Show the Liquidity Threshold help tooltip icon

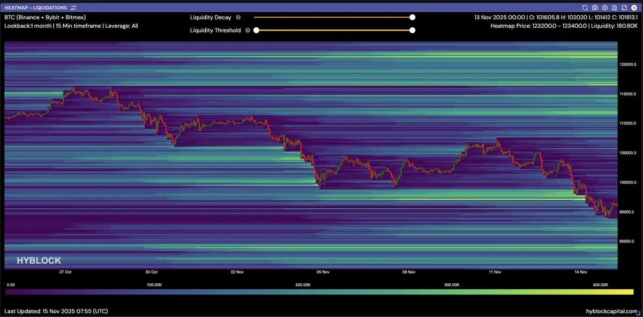248,31
